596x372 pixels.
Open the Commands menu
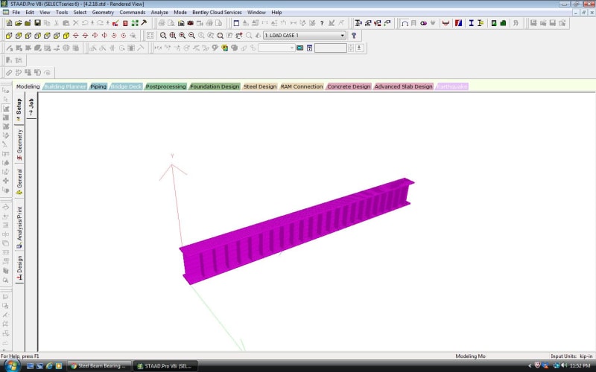pos(133,13)
